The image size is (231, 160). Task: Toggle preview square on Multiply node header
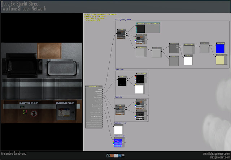(x=119, y=77)
